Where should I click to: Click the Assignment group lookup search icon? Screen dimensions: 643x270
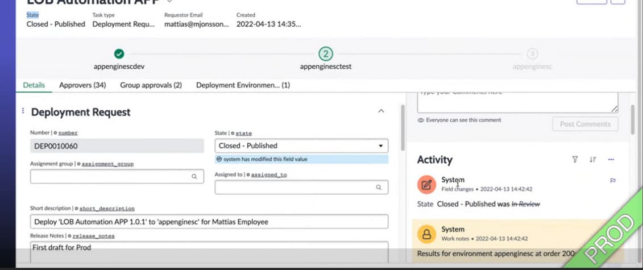pos(194,177)
